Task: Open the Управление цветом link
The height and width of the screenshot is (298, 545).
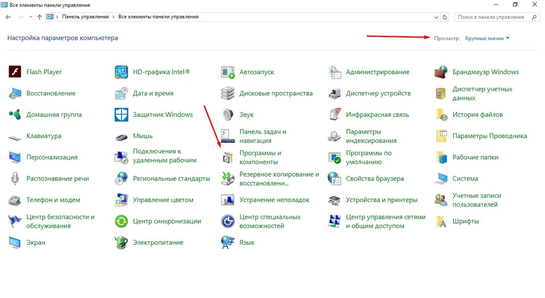Action: (x=163, y=200)
